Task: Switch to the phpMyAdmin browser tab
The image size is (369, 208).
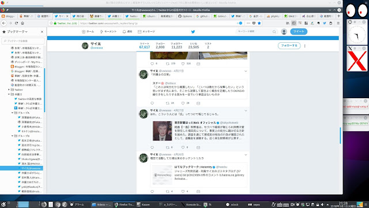Action: (x=273, y=16)
